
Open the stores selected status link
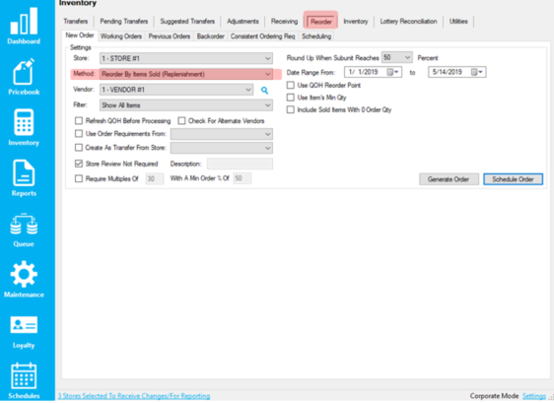pos(134,396)
